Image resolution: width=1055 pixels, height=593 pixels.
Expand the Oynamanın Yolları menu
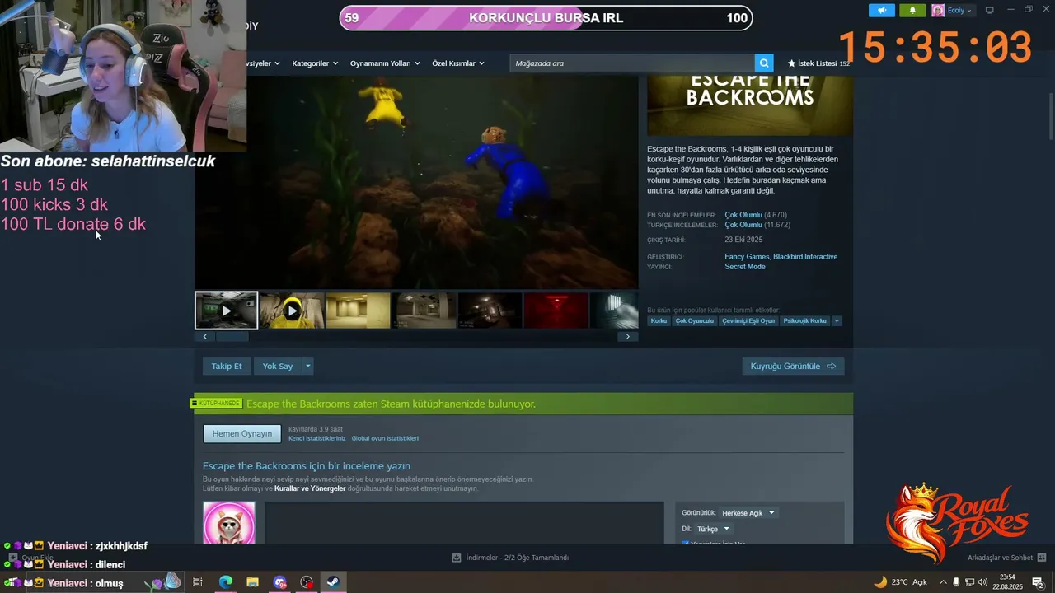pyautogui.click(x=385, y=63)
